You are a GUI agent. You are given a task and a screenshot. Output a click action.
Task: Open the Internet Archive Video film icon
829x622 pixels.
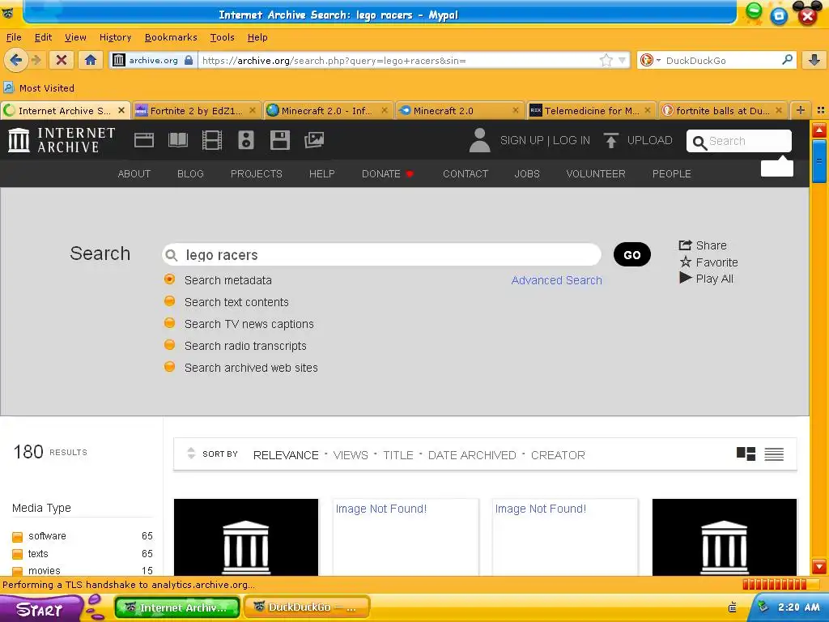coord(212,140)
